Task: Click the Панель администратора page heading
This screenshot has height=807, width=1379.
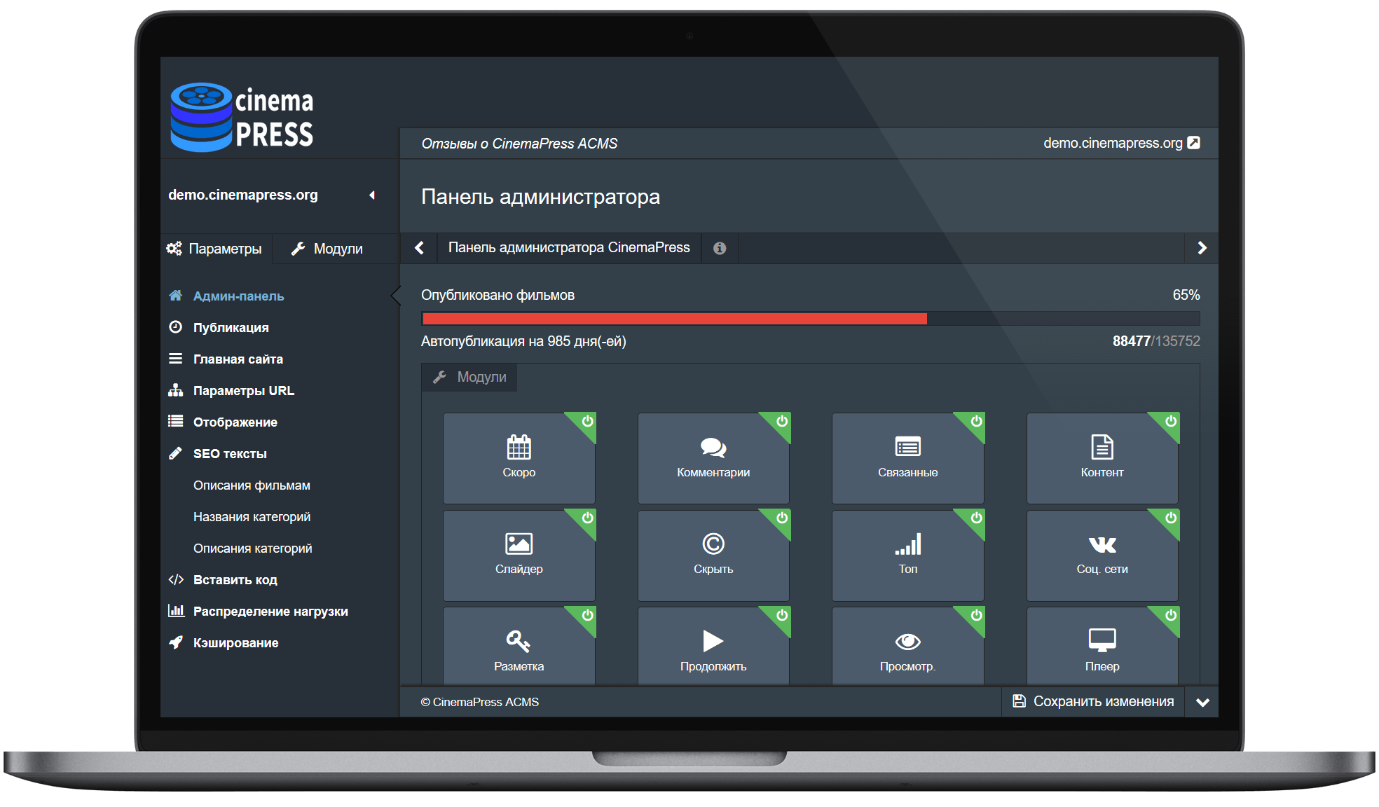Action: click(x=540, y=197)
